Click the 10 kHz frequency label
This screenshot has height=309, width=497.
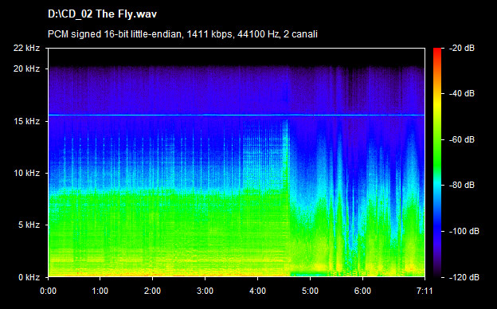pyautogui.click(x=26, y=173)
